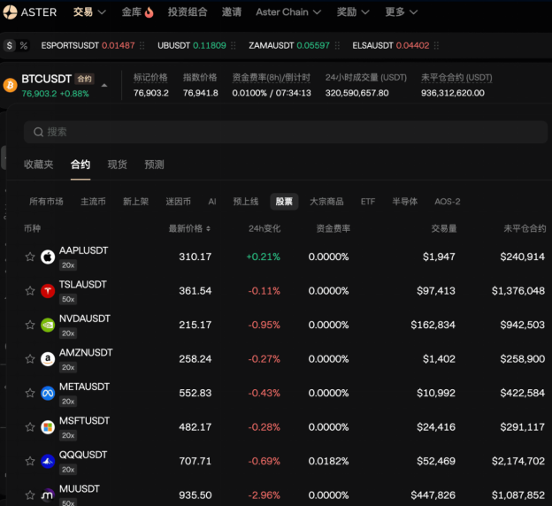Click the Meta logo for METAUSDT
The height and width of the screenshot is (506, 552).
[48, 393]
